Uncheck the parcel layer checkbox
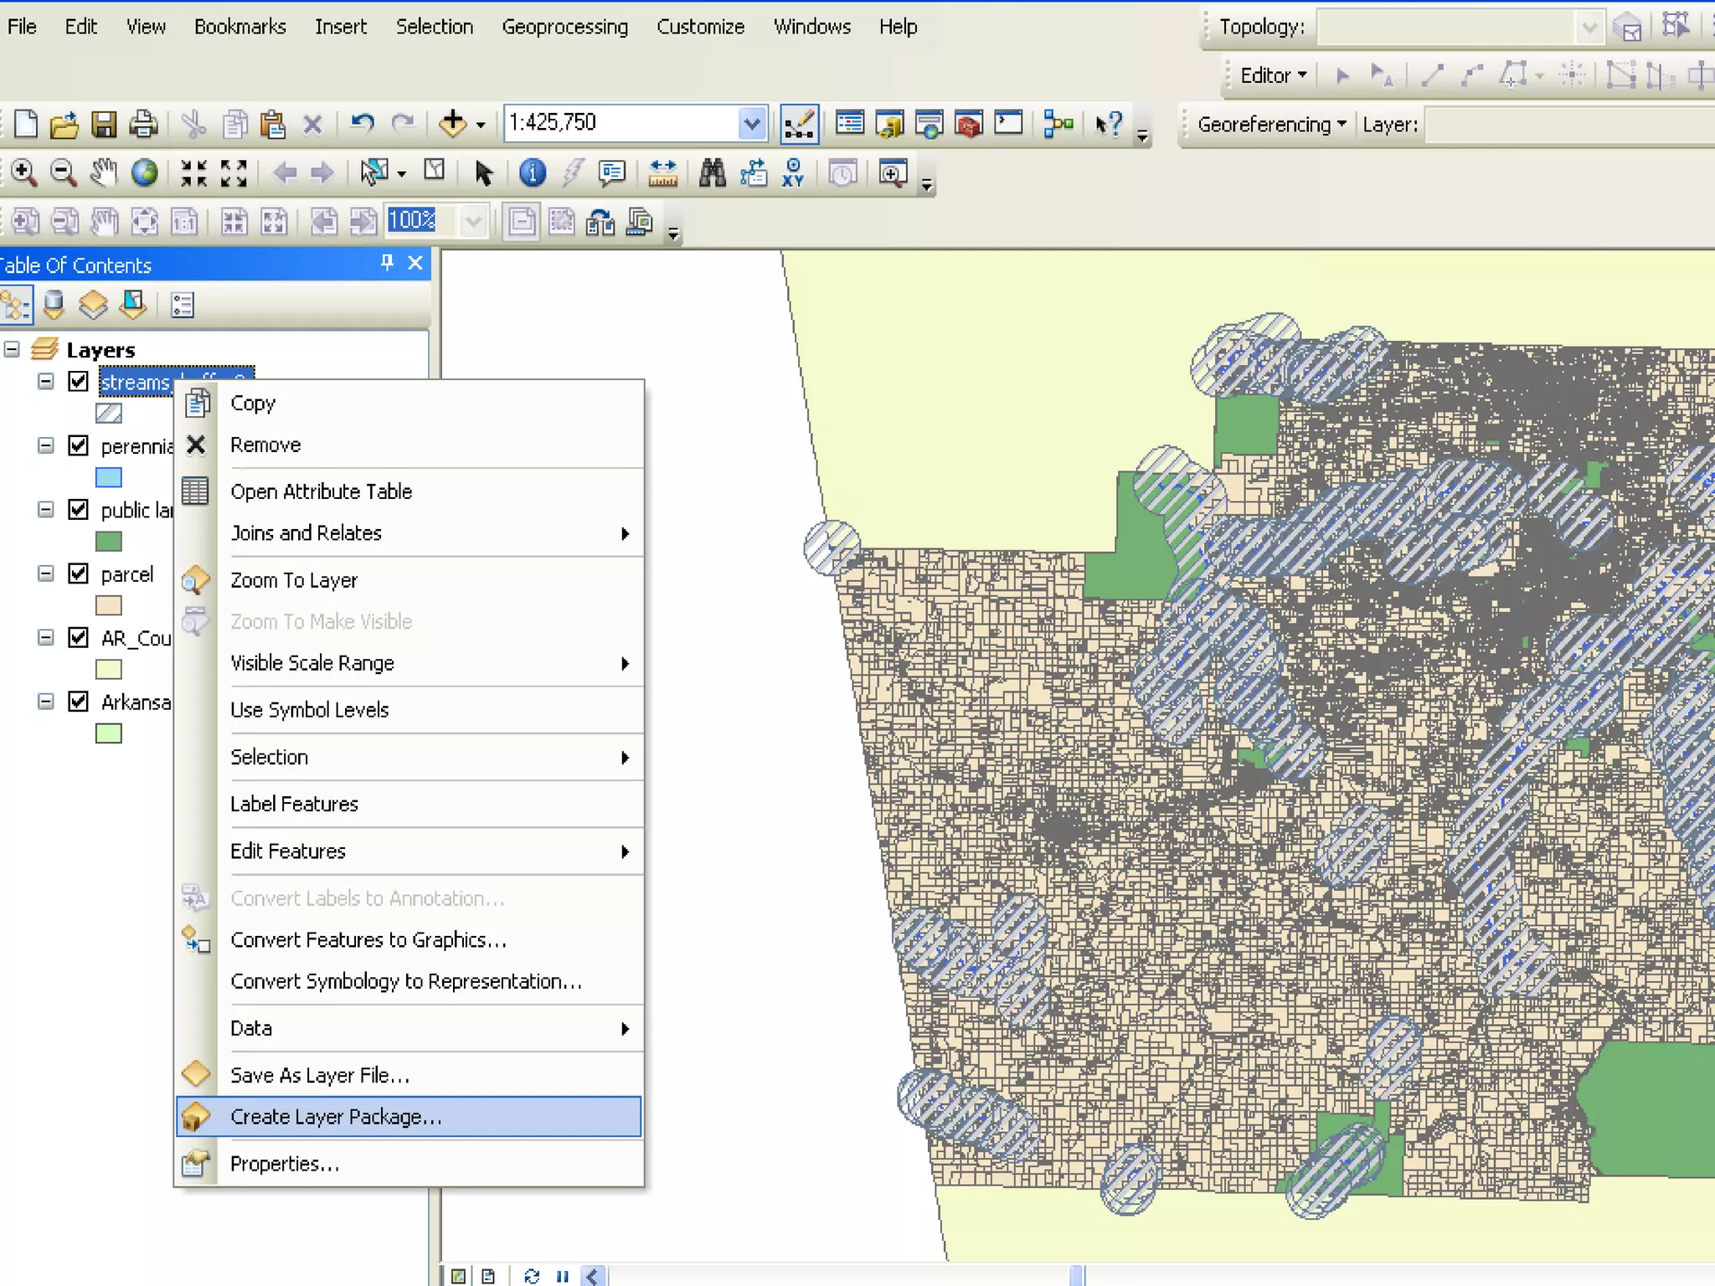This screenshot has width=1715, height=1286. pyautogui.click(x=78, y=574)
